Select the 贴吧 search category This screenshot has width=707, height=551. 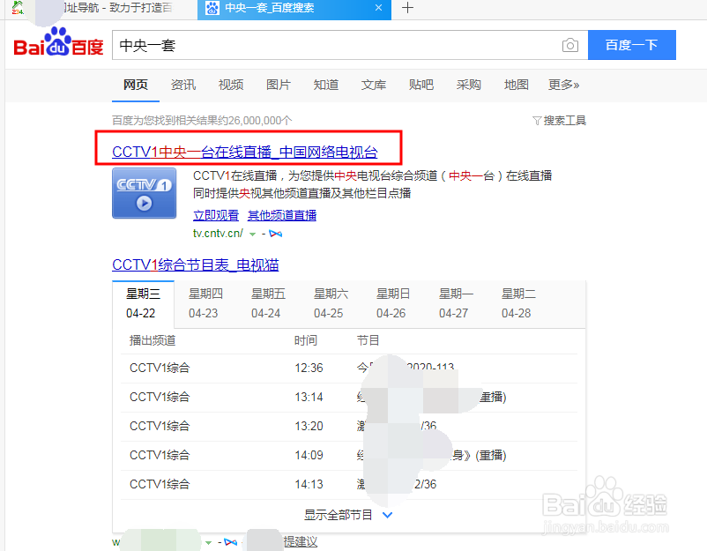(x=421, y=85)
